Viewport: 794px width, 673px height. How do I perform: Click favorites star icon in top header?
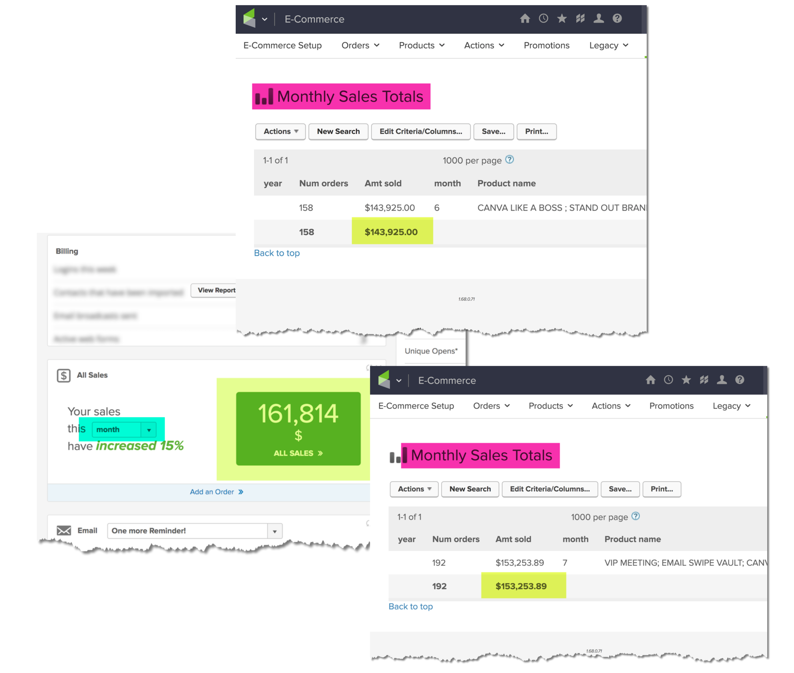click(562, 18)
